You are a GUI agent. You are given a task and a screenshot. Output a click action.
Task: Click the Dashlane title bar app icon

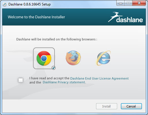pyautogui.click(x=5, y=4)
